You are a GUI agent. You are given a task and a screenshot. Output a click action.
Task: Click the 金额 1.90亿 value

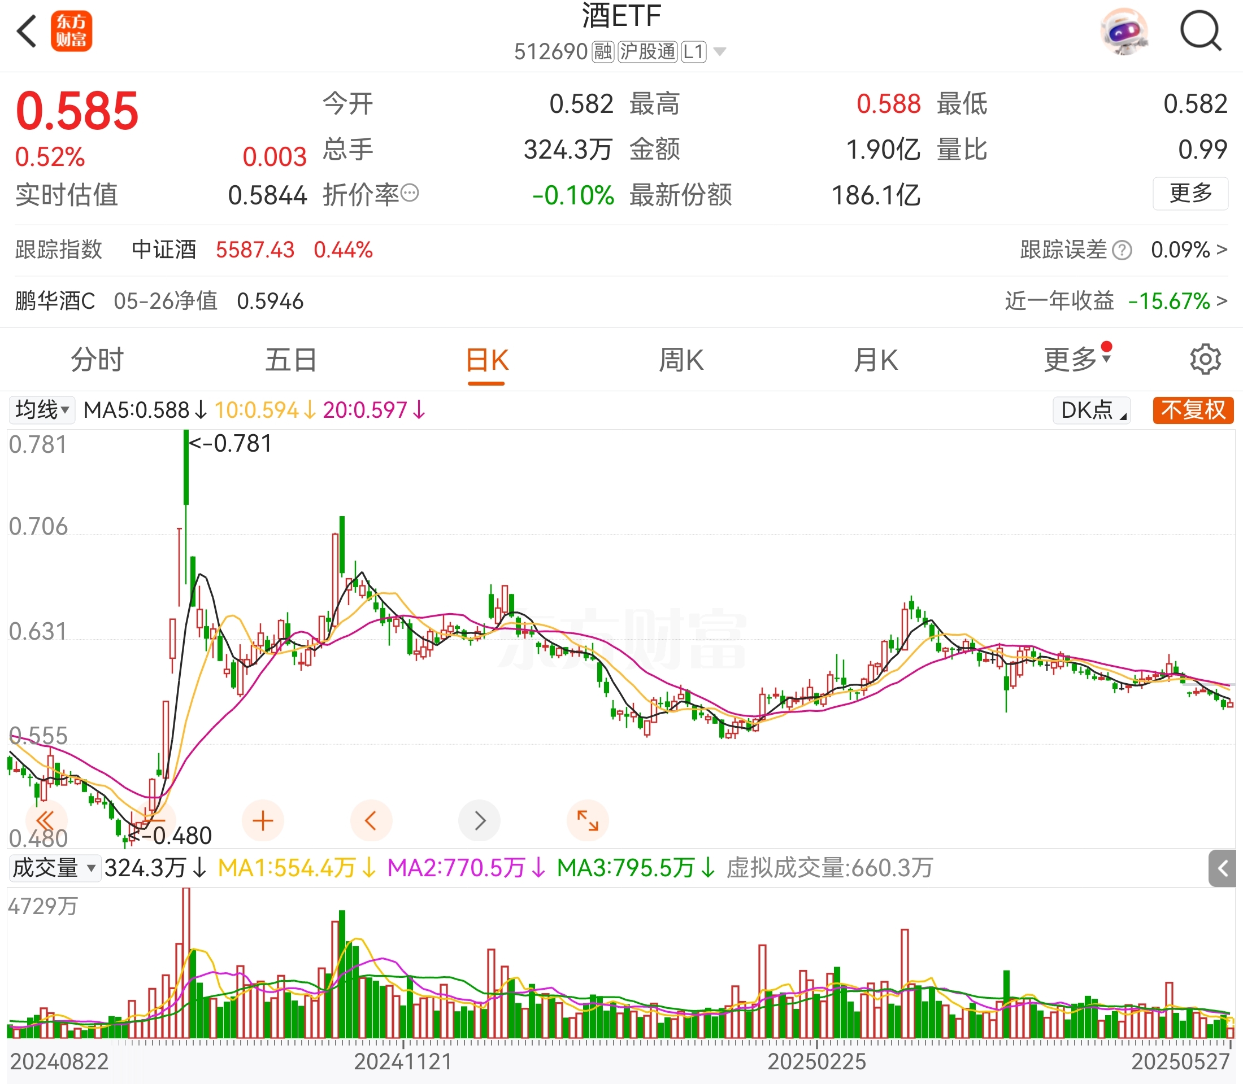pyautogui.click(x=883, y=150)
